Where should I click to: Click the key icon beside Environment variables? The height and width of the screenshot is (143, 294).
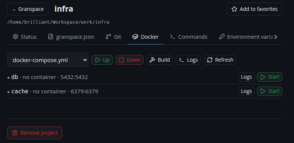coord(221,37)
